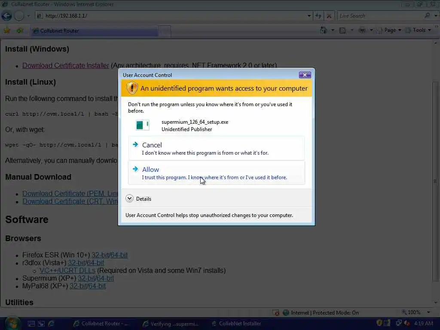The width and height of the screenshot is (440, 330).
Task: Open the Print dropdown arrow
Action: click(x=371, y=30)
